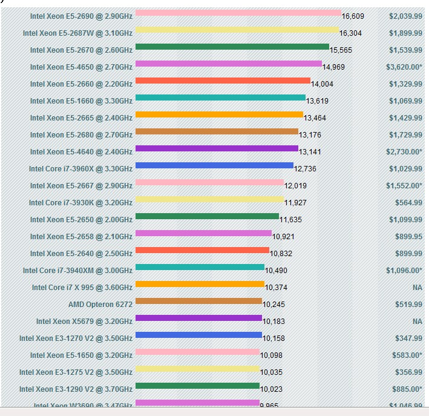Click the $899.99 price
429x416 pixels.
[x=409, y=254]
